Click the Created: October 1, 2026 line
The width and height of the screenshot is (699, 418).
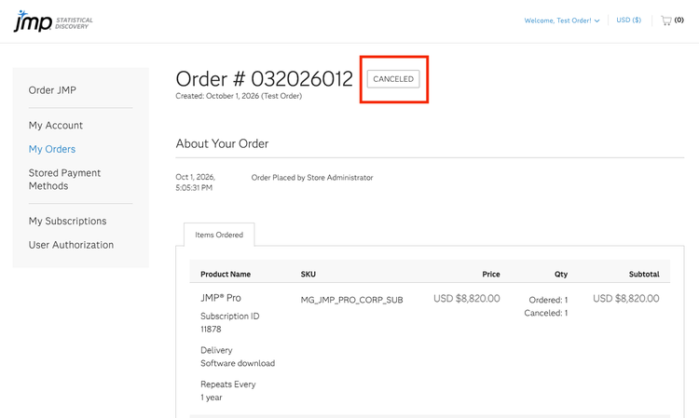click(x=239, y=96)
